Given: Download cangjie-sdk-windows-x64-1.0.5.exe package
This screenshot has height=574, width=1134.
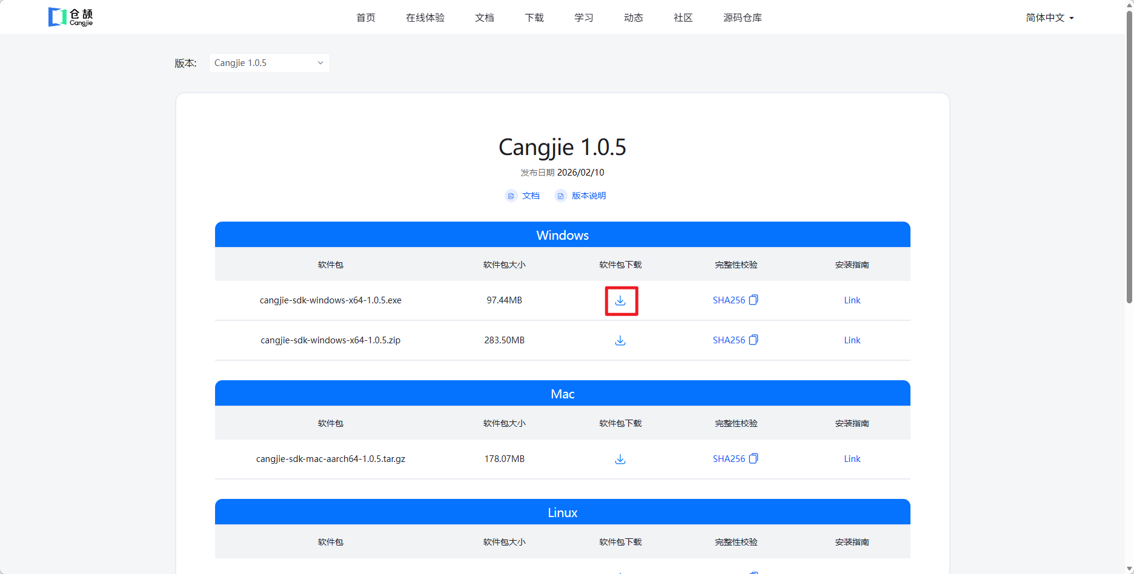Looking at the screenshot, I should click(x=620, y=301).
